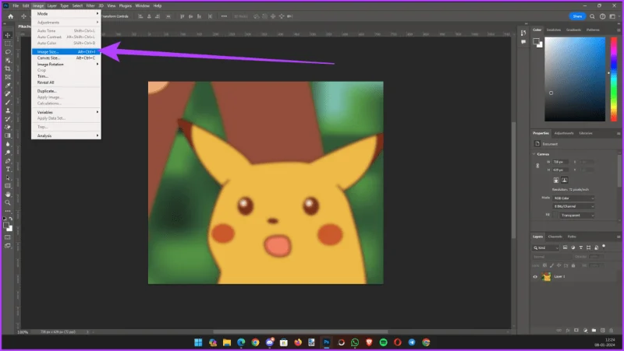The height and width of the screenshot is (351, 624).
Task: Select the Gradient tool
Action: point(8,135)
